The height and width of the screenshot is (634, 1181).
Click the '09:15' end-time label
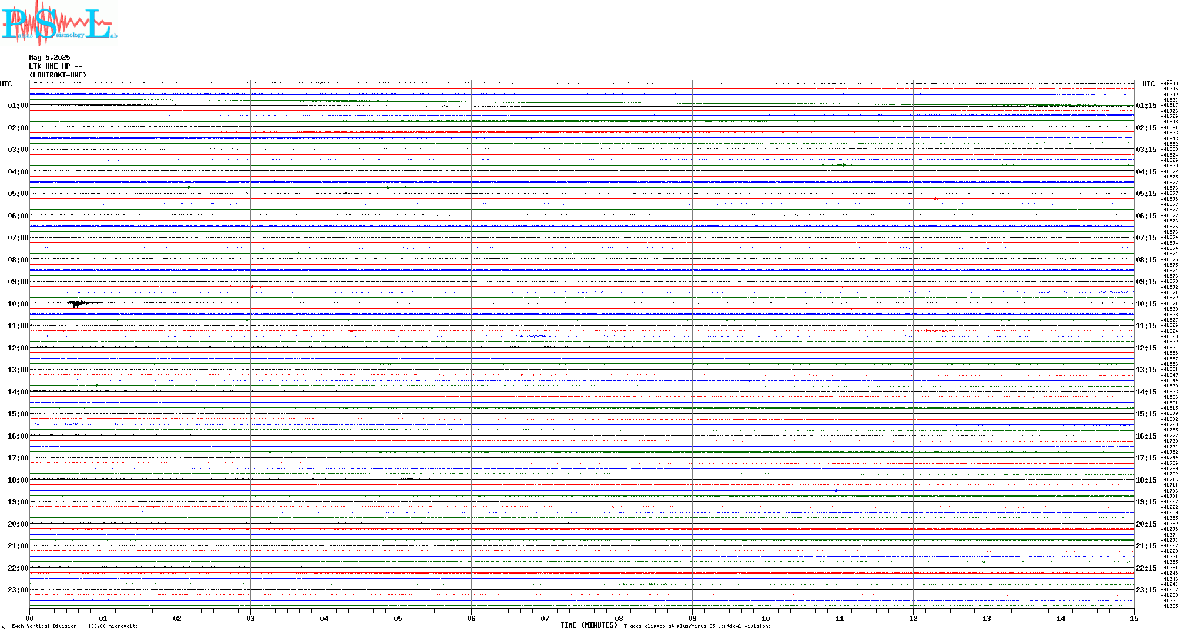pyautogui.click(x=1146, y=282)
